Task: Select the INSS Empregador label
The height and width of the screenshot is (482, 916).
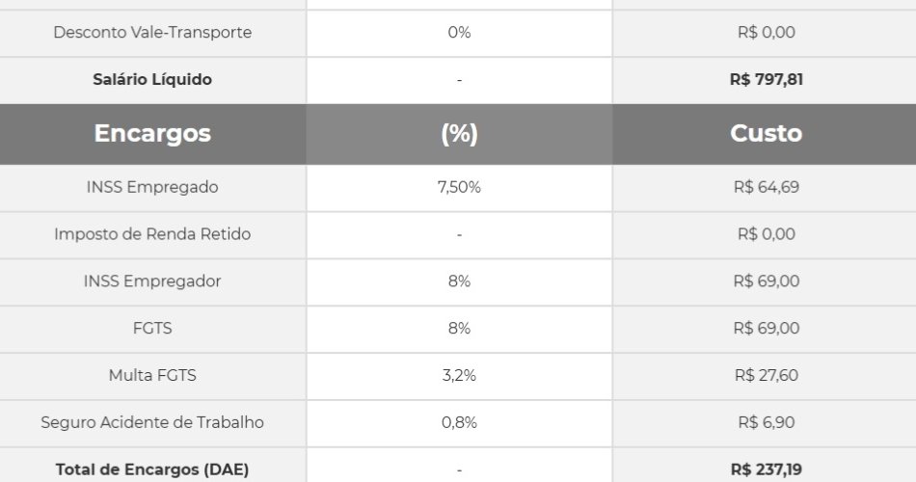Action: 152,281
